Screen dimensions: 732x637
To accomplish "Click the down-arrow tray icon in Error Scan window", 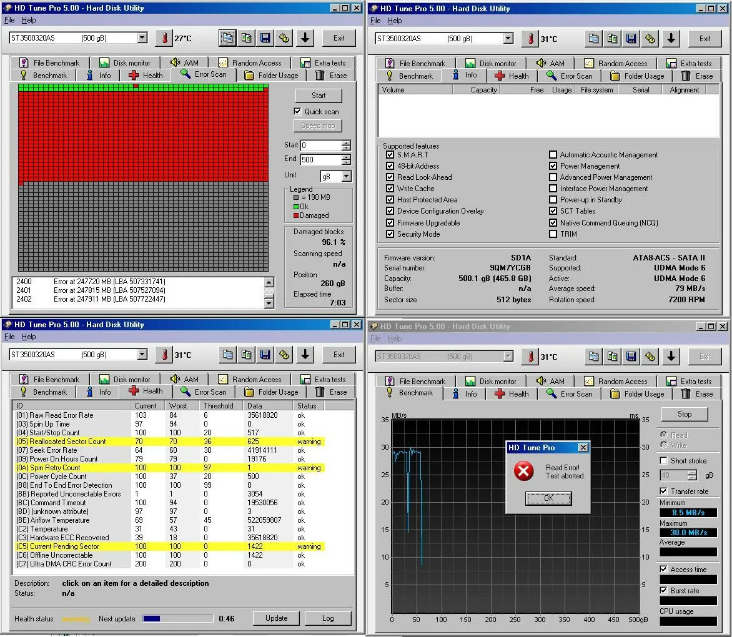I will point(305,38).
